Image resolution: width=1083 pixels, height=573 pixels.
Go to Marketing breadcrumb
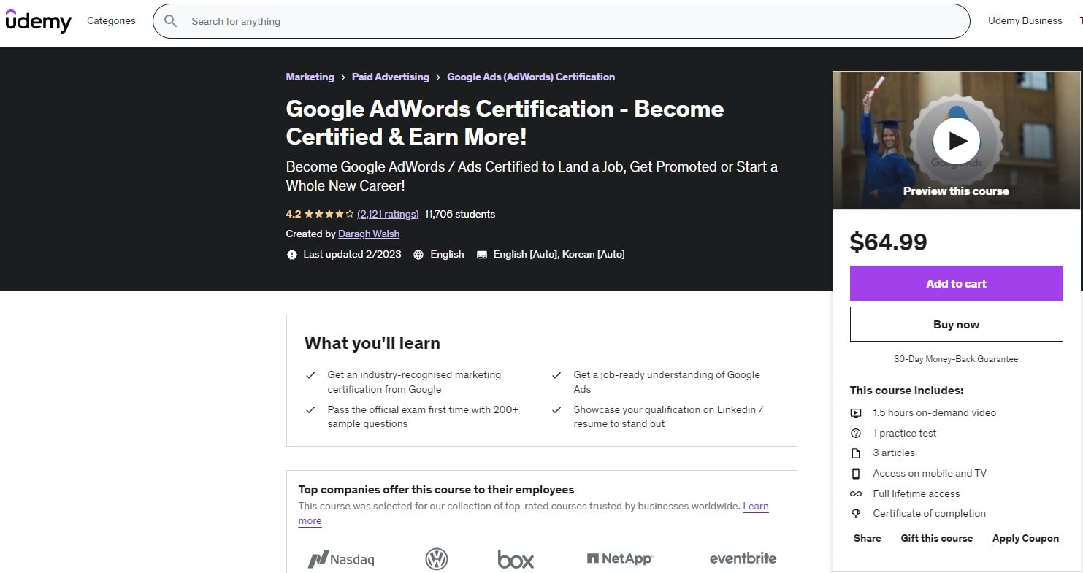310,77
